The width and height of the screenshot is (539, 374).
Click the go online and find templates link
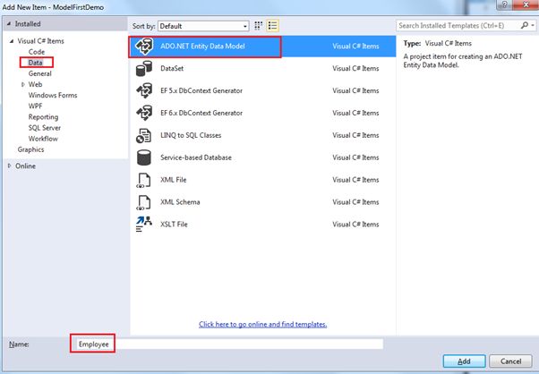[x=262, y=324]
